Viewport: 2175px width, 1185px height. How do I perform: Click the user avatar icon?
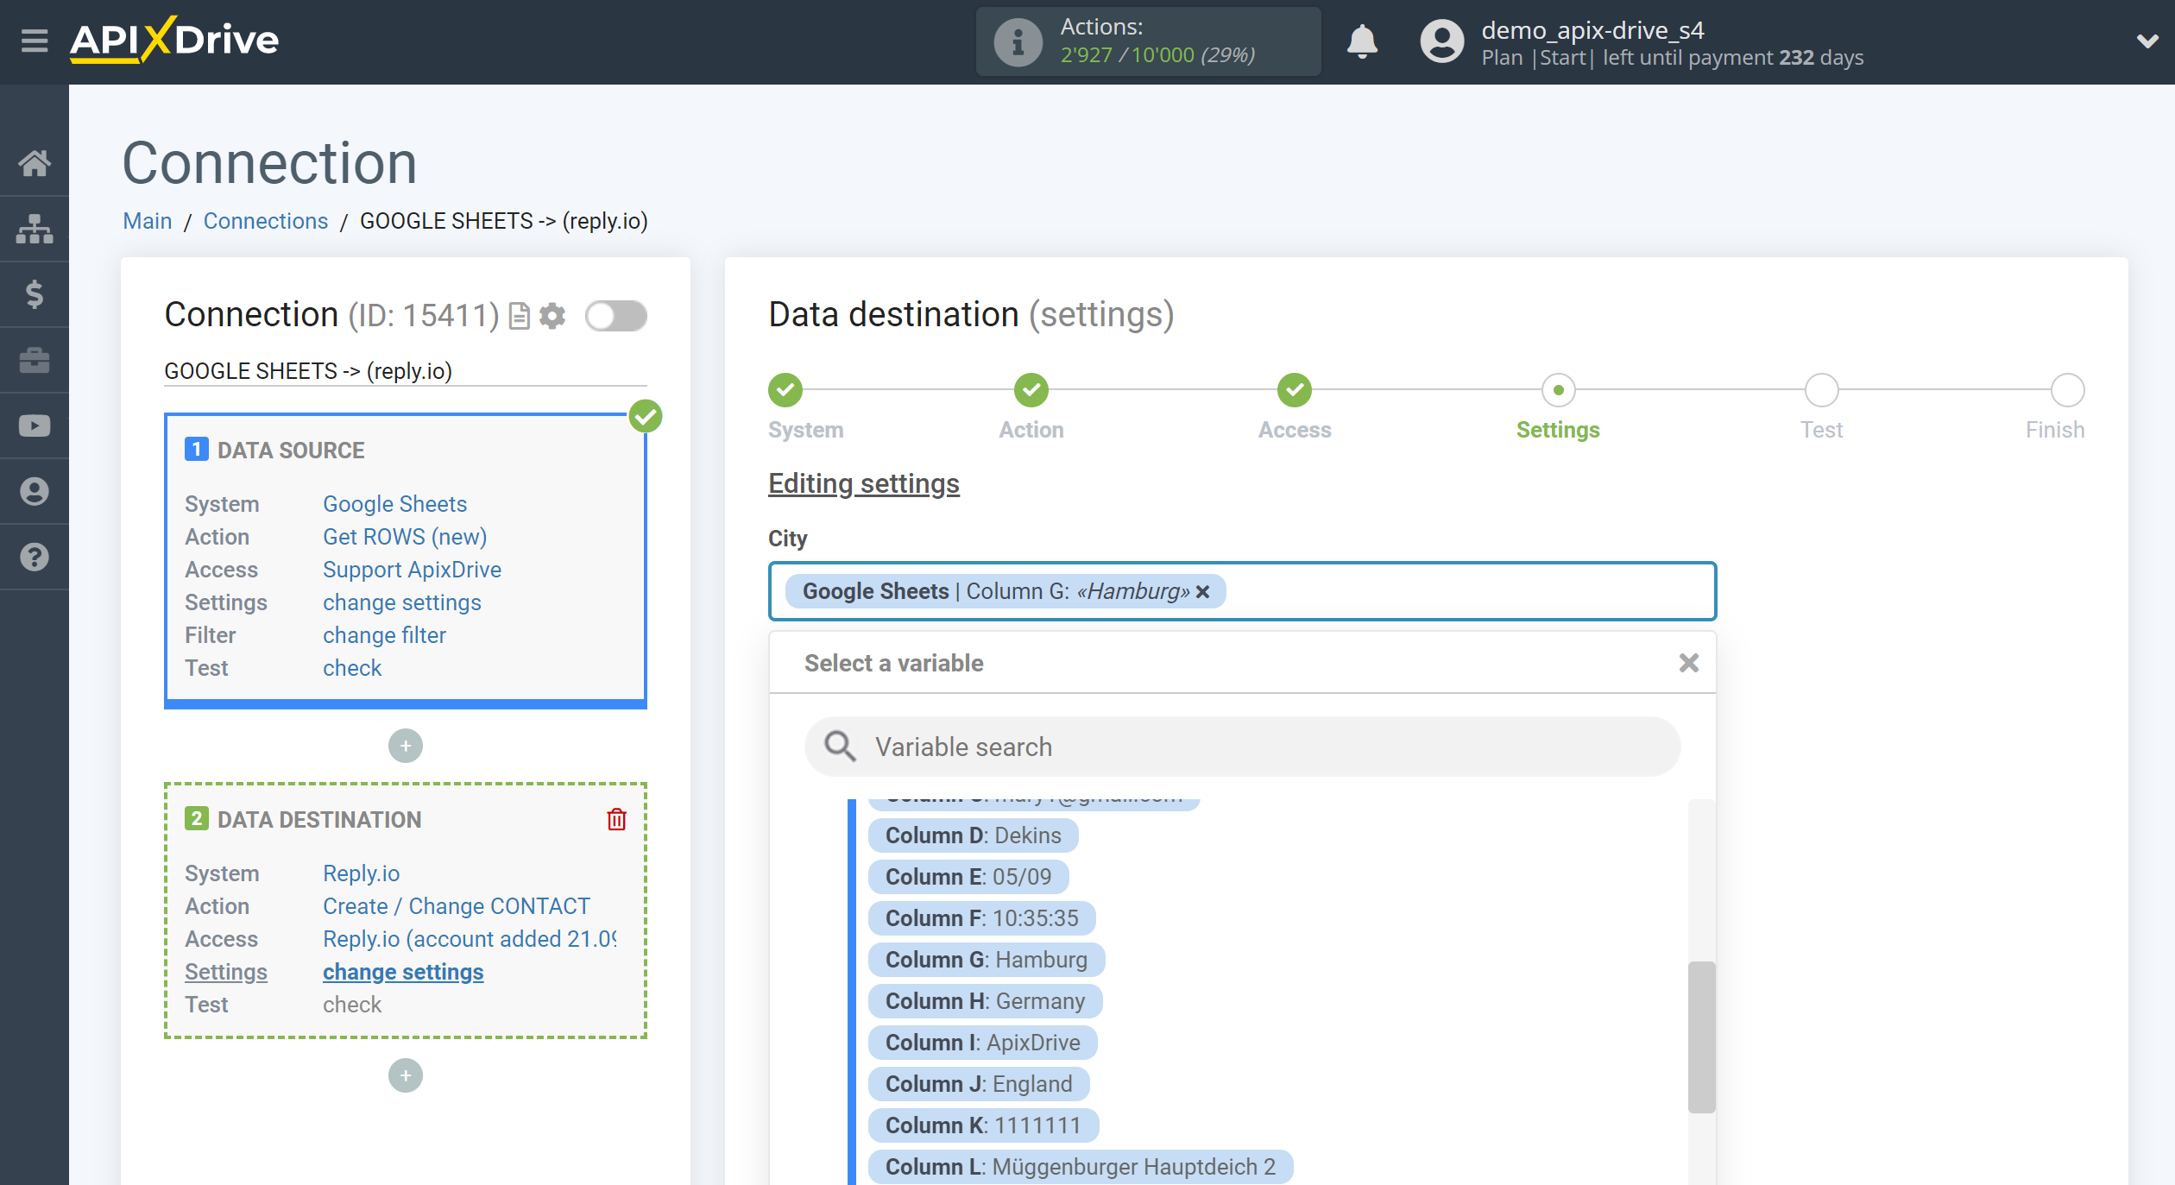1442,41
